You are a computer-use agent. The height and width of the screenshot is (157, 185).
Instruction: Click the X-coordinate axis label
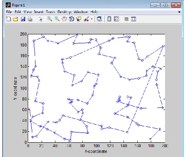[x=96, y=151]
